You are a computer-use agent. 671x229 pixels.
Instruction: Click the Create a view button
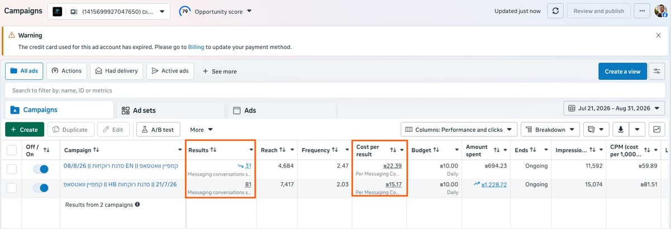click(x=622, y=71)
